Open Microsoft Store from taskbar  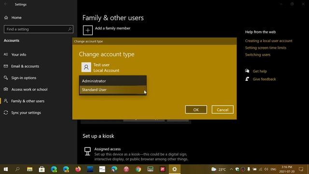tap(42, 169)
